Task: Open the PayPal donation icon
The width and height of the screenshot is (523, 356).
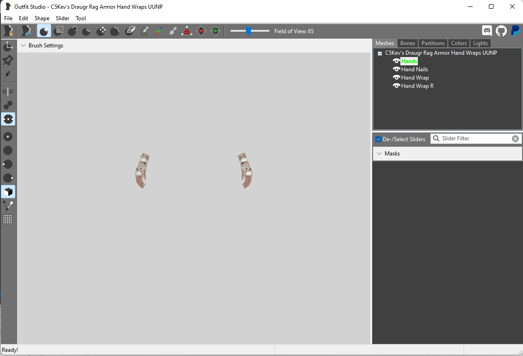Action: 515,31
